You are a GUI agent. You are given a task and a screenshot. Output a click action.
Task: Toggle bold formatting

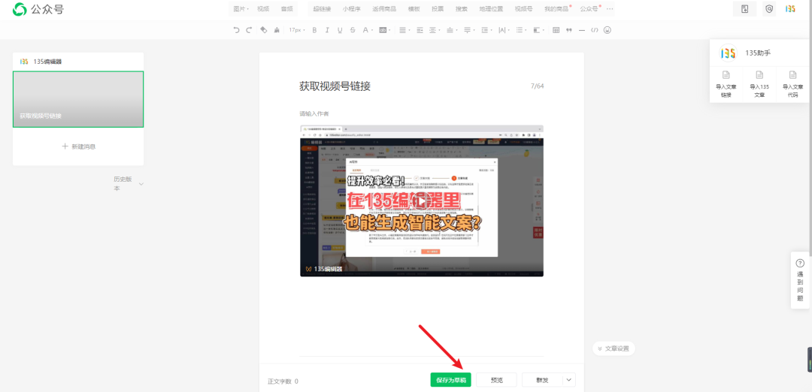[314, 30]
